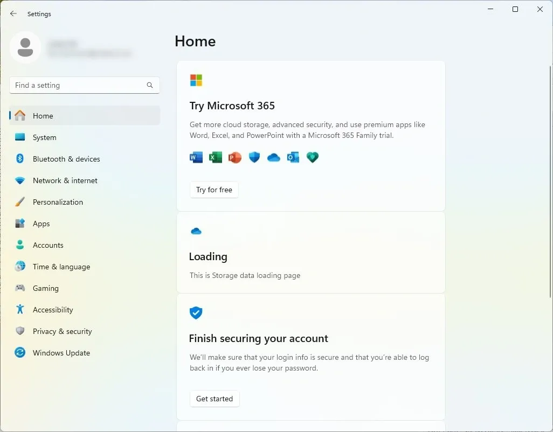The width and height of the screenshot is (553, 432).
Task: Click the Family Safety heart icon
Action: point(312,157)
